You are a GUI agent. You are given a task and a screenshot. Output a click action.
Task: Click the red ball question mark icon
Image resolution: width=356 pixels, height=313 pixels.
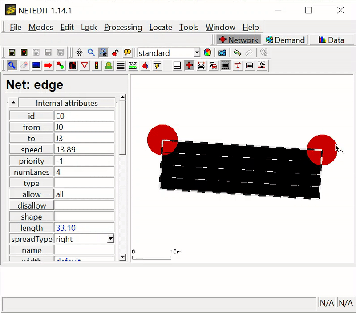point(115,52)
